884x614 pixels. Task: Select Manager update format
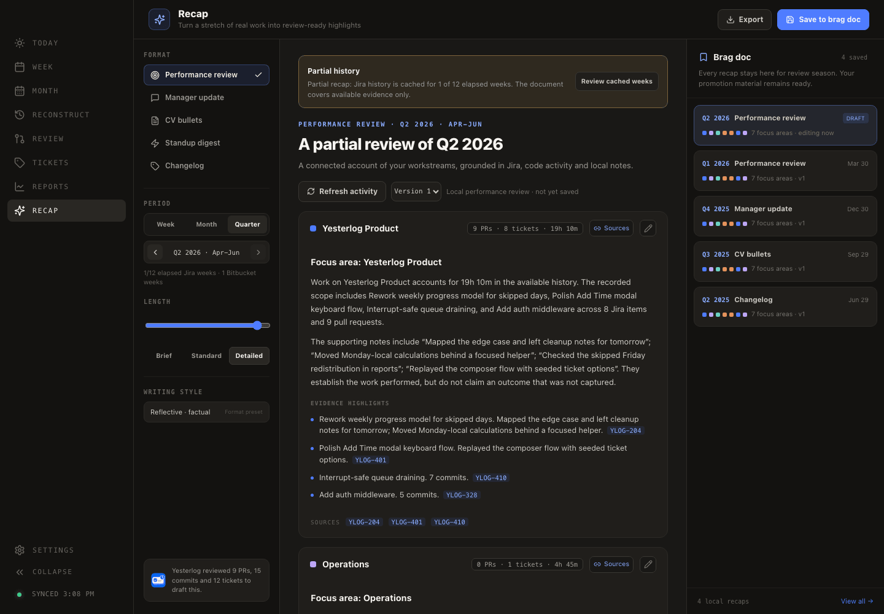pos(206,98)
